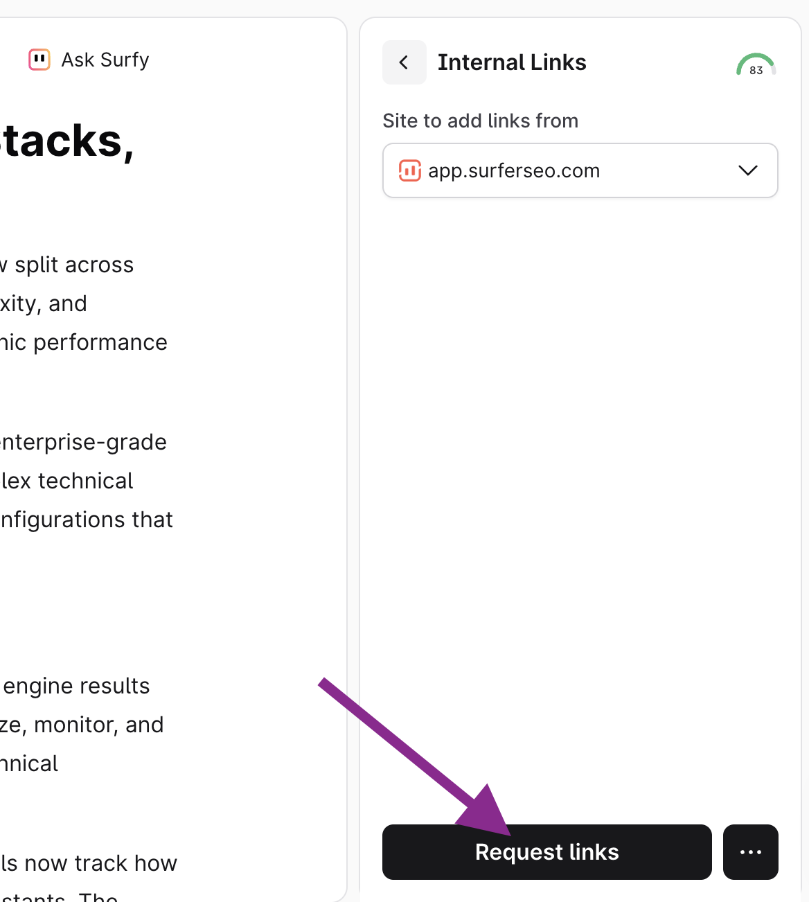The width and height of the screenshot is (809, 902).
Task: Click the "Site to add links from" label
Action: tap(480, 121)
